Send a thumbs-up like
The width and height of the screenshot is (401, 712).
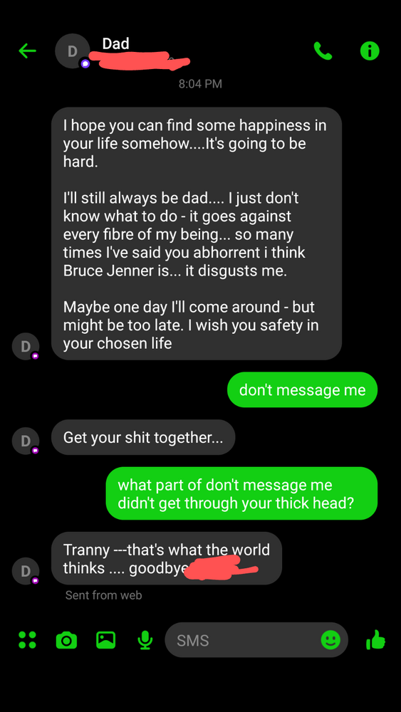click(375, 640)
